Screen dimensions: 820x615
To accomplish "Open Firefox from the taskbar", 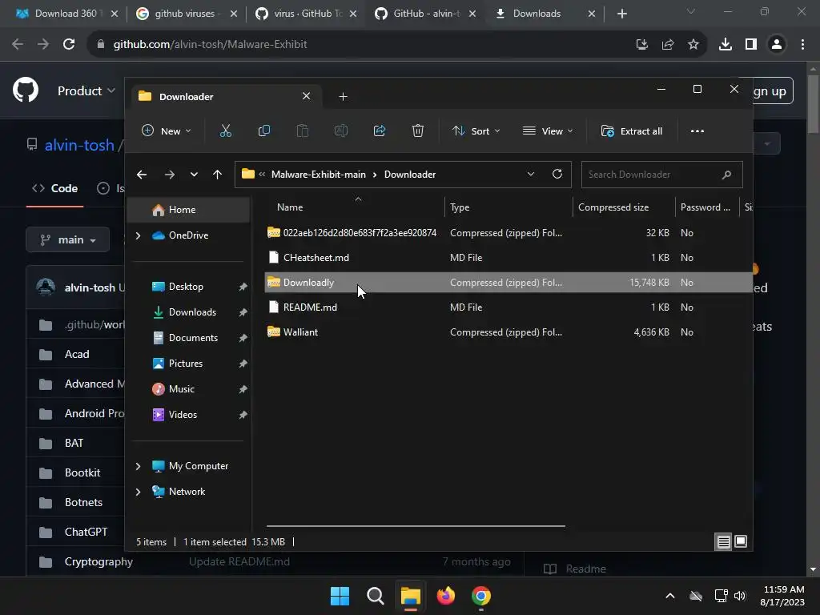I will click(x=446, y=596).
